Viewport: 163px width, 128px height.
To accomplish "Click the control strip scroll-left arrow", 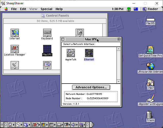I will (x=6, y=125).
